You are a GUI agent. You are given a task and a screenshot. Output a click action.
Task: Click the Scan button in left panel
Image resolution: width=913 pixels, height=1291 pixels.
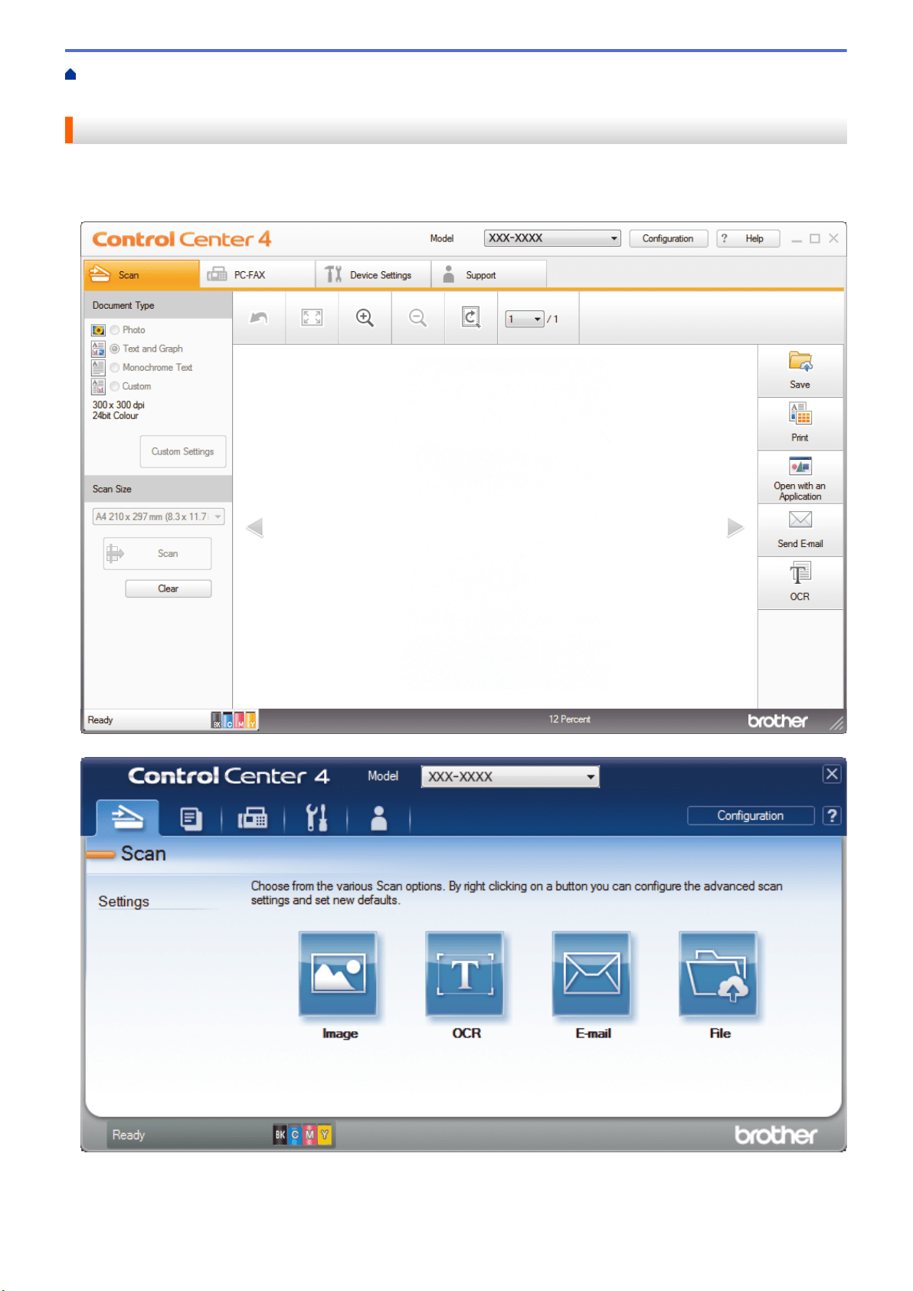pos(158,553)
